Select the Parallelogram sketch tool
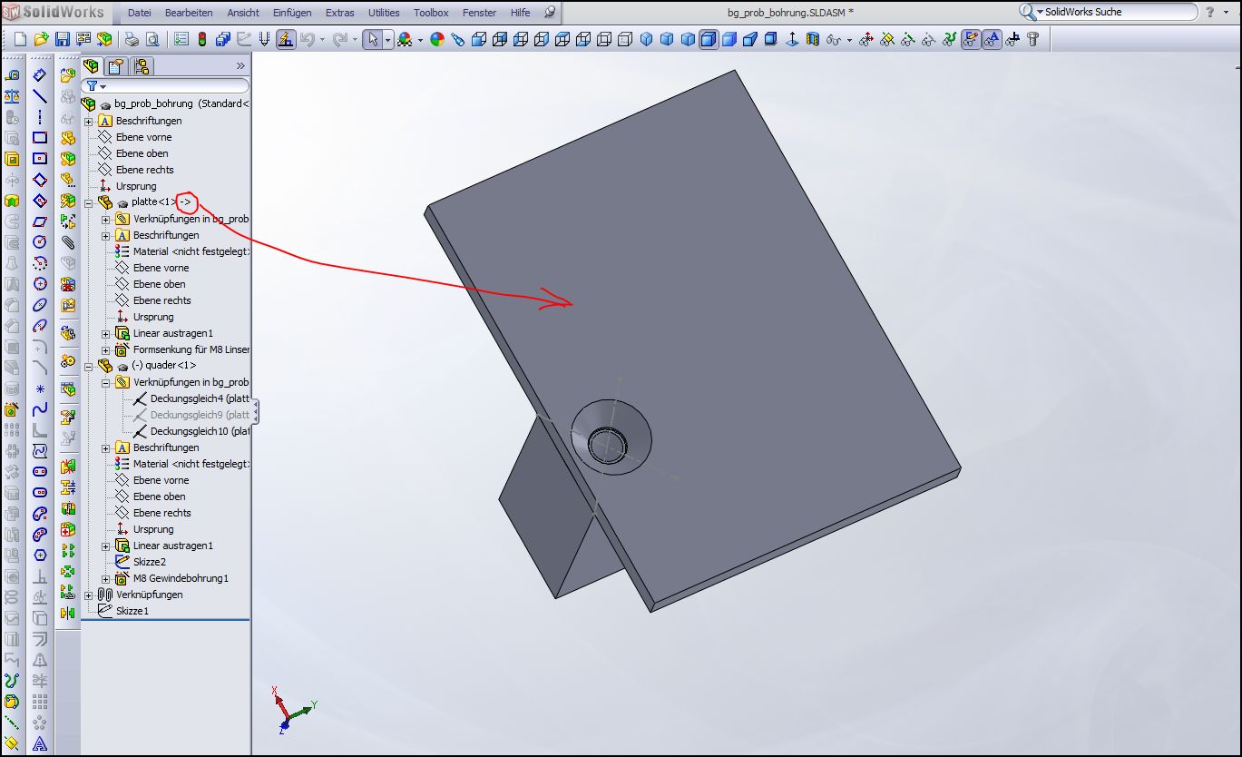The height and width of the screenshot is (757, 1242). click(40, 221)
